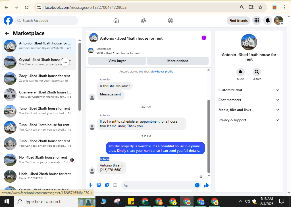Click the Find friends button
The image size is (291, 207).
pos(238,21)
